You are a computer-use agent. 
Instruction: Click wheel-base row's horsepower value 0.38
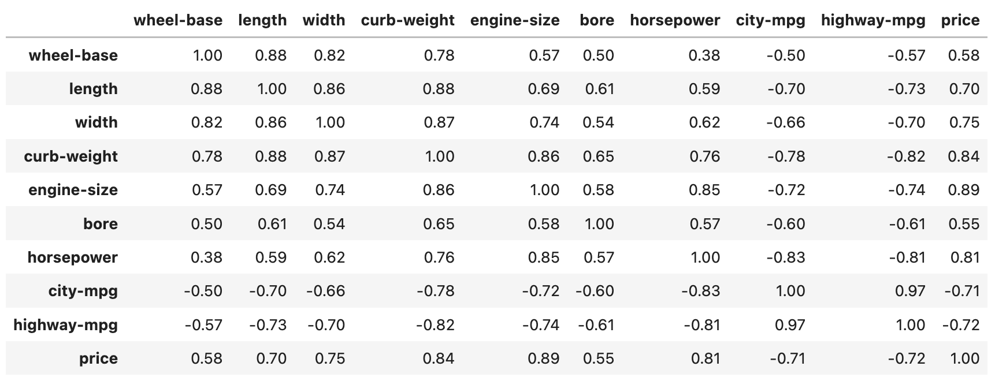point(704,55)
